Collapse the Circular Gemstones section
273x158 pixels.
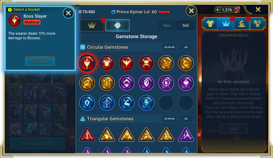(186, 47)
